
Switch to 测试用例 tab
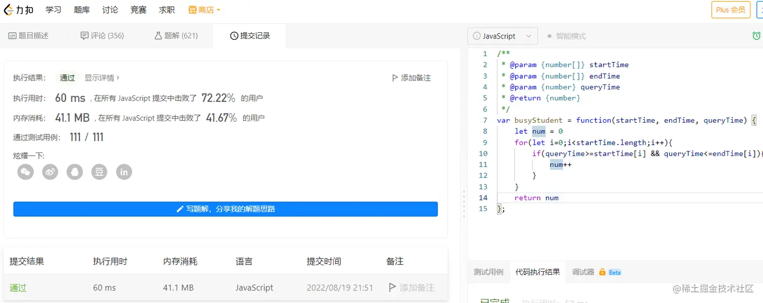[x=488, y=272]
